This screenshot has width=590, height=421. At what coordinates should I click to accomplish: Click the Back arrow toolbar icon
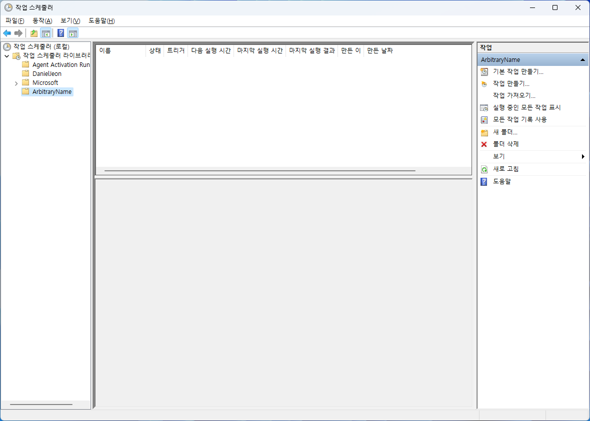(x=7, y=33)
